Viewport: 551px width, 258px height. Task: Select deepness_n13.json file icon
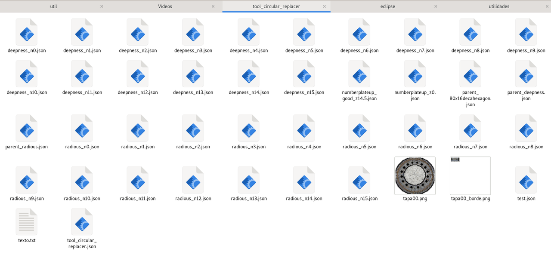[193, 74]
